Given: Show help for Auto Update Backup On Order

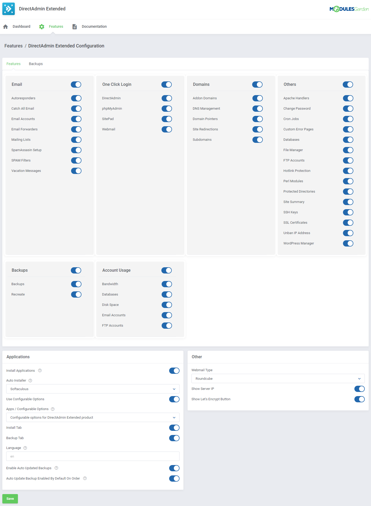Looking at the screenshot, I should coord(85,478).
